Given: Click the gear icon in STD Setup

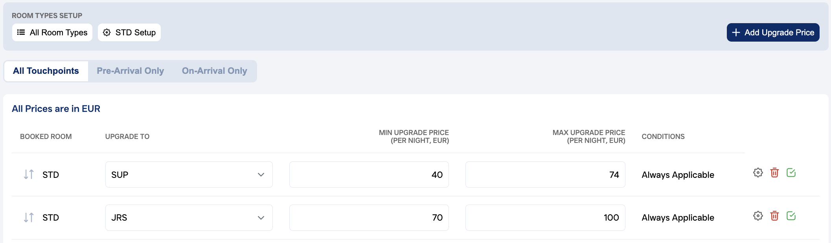Looking at the screenshot, I should [x=107, y=33].
